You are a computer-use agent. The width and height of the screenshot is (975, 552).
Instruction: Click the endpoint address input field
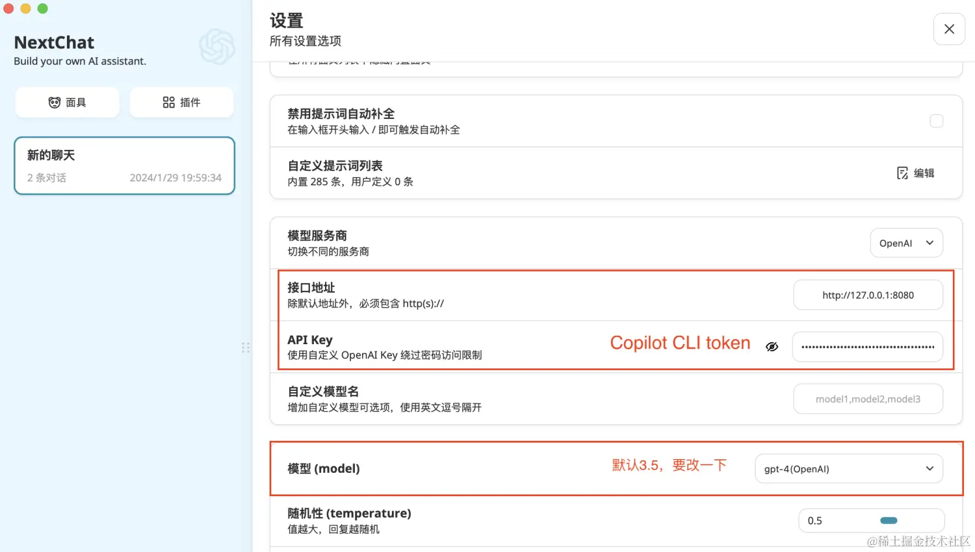(x=868, y=295)
